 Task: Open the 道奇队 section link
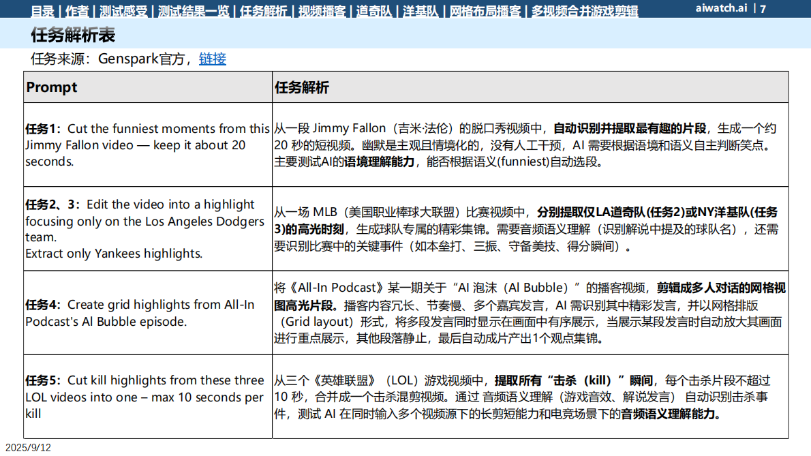(x=375, y=11)
